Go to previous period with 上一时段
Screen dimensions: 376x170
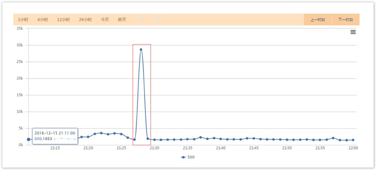click(x=318, y=20)
